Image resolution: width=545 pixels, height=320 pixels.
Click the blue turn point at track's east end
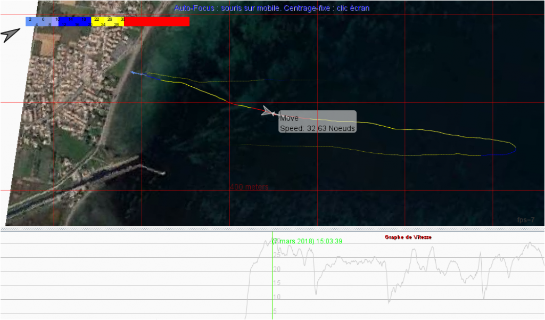pyautogui.click(x=514, y=149)
